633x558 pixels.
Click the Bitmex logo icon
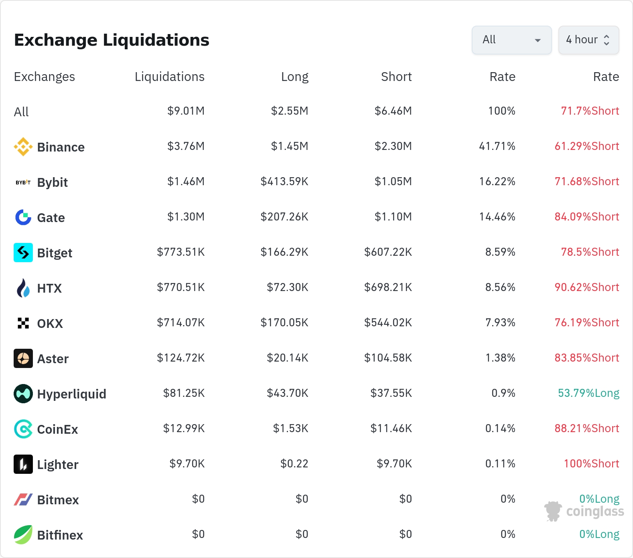[23, 499]
